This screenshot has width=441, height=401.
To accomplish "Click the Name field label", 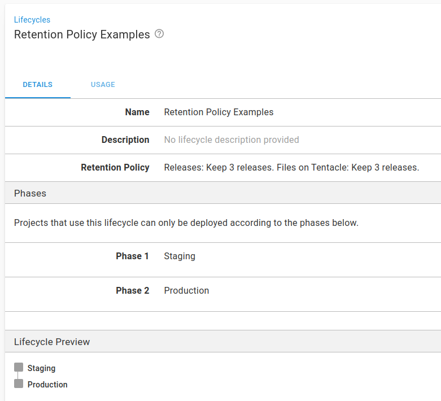I will [137, 112].
